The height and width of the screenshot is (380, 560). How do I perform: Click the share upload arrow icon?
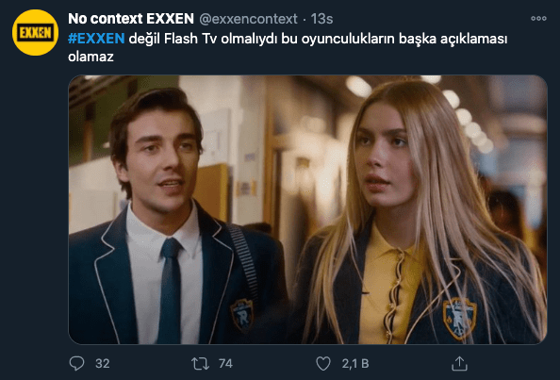tap(459, 364)
